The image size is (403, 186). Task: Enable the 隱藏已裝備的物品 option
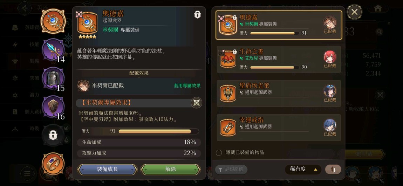click(219, 153)
